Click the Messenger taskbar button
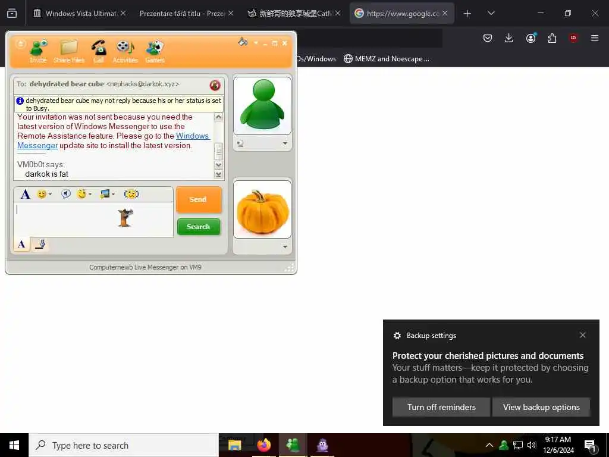The height and width of the screenshot is (457, 609). pyautogui.click(x=293, y=445)
